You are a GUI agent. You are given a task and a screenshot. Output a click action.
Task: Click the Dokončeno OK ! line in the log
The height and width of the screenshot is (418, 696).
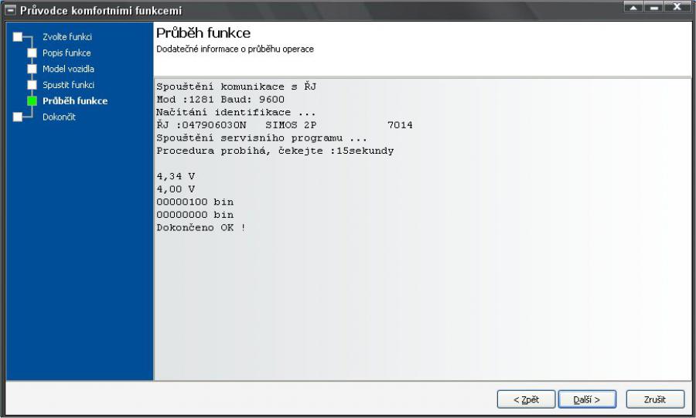point(201,227)
